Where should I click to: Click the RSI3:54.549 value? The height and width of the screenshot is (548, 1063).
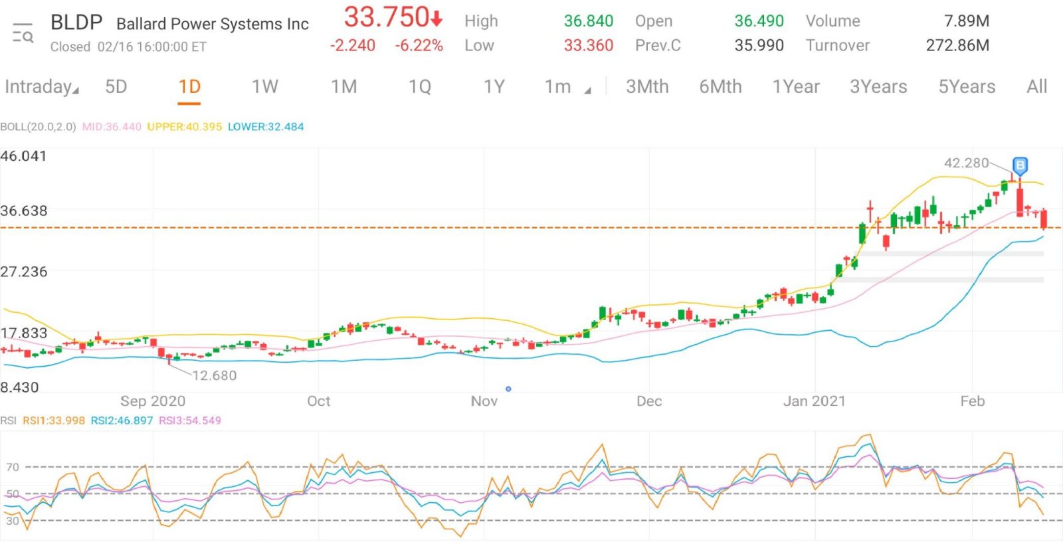coord(190,420)
